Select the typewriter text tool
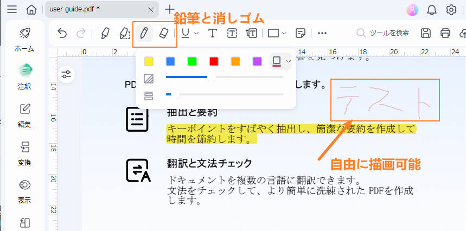This screenshot has width=466, height=231. [x=212, y=33]
